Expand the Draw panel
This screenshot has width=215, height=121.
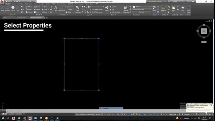[13, 15]
